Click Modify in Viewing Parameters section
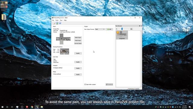Screen dimensions: 193x109 pos(78,53)
